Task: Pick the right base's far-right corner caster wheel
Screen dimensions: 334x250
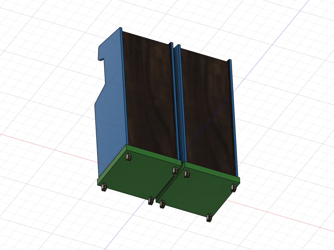Action: point(234,188)
